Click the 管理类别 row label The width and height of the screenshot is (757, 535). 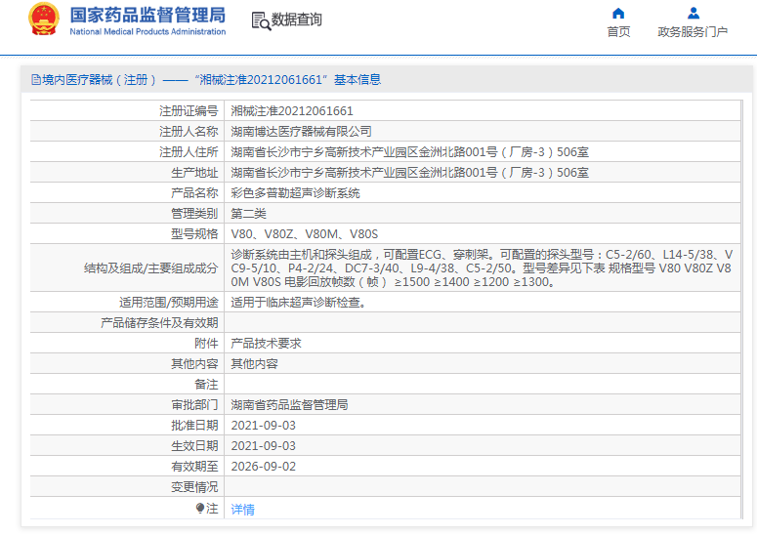(194, 213)
